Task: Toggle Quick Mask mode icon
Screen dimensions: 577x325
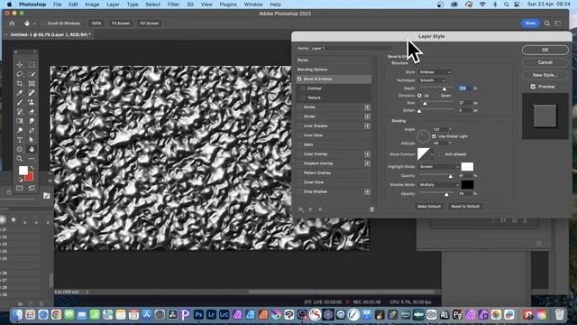Action: [x=20, y=189]
